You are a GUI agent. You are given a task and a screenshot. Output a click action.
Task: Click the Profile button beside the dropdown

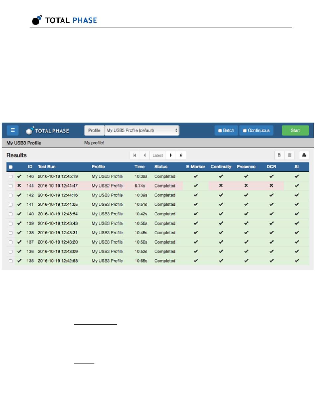(94, 130)
